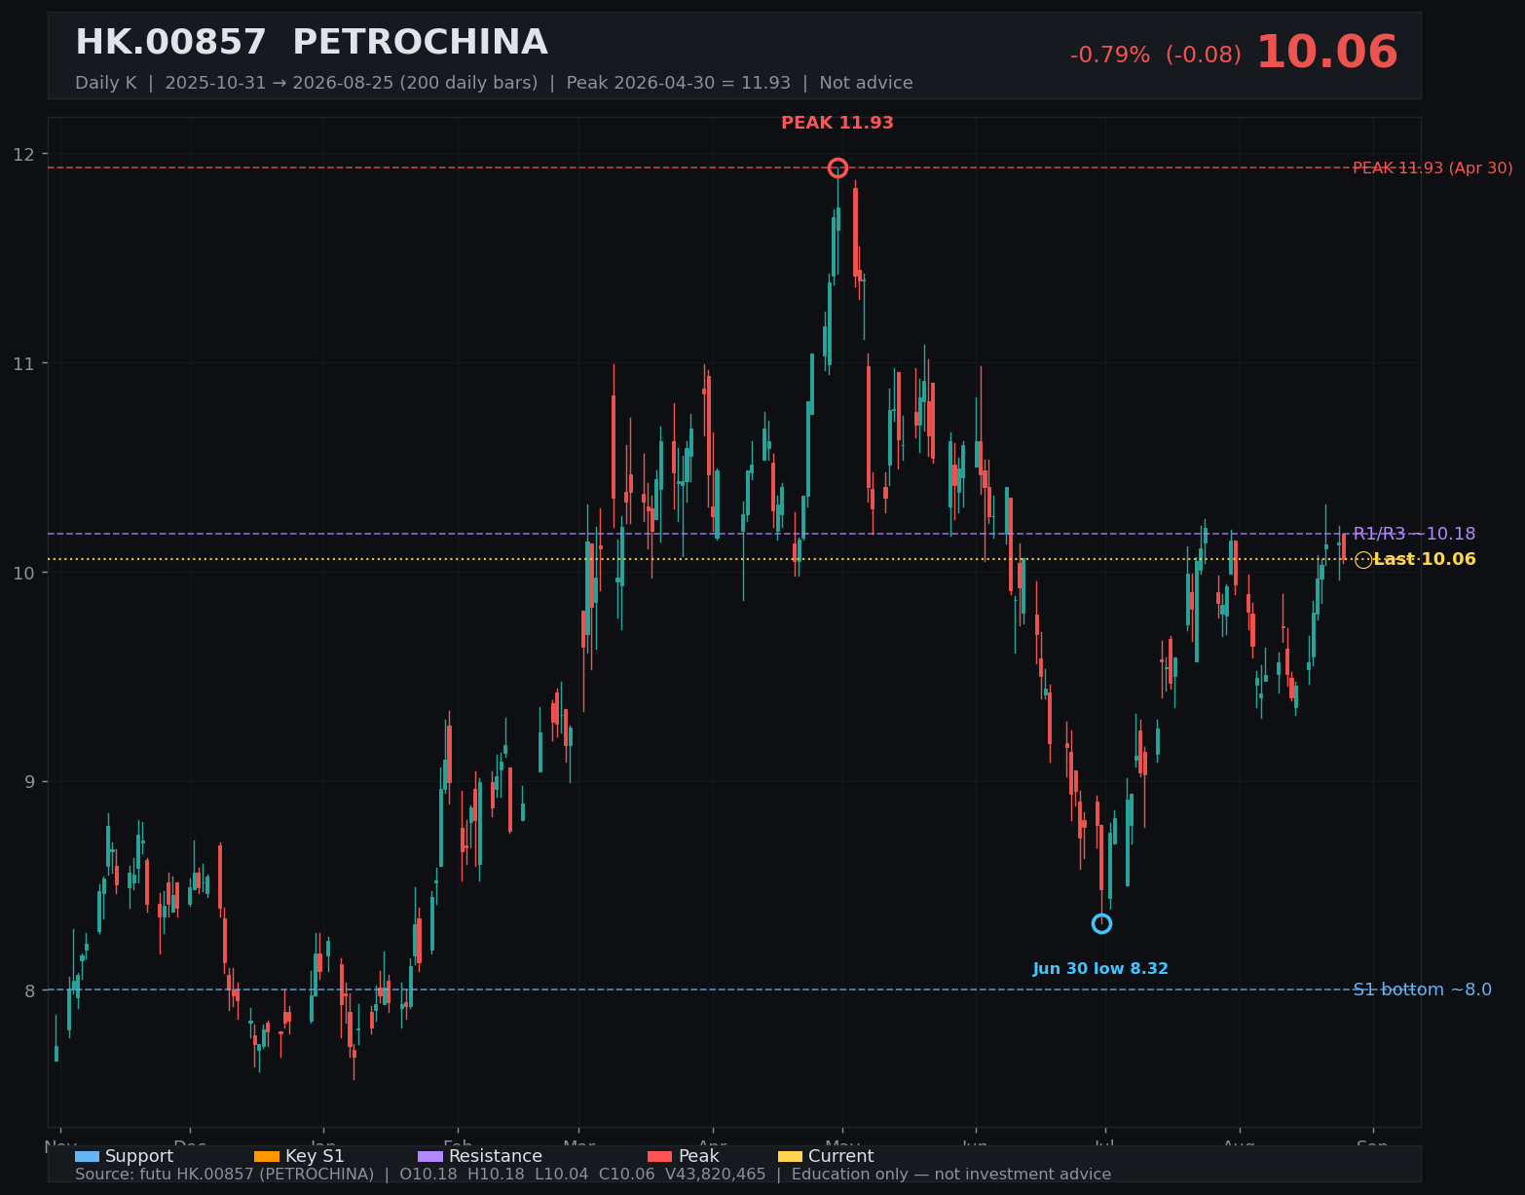Click the 'O10.18' open value in the footer
The height and width of the screenshot is (1195, 1525).
tap(430, 1175)
